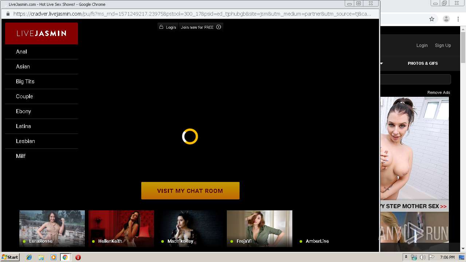Open the FrejaVi thumbnail
This screenshot has width=466, height=262.
tap(260, 229)
